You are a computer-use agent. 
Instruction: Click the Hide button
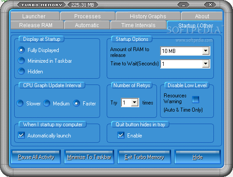[197, 157]
